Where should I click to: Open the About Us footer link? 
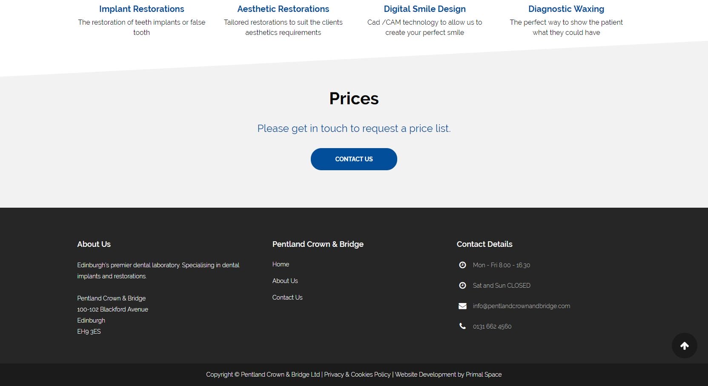(x=285, y=281)
